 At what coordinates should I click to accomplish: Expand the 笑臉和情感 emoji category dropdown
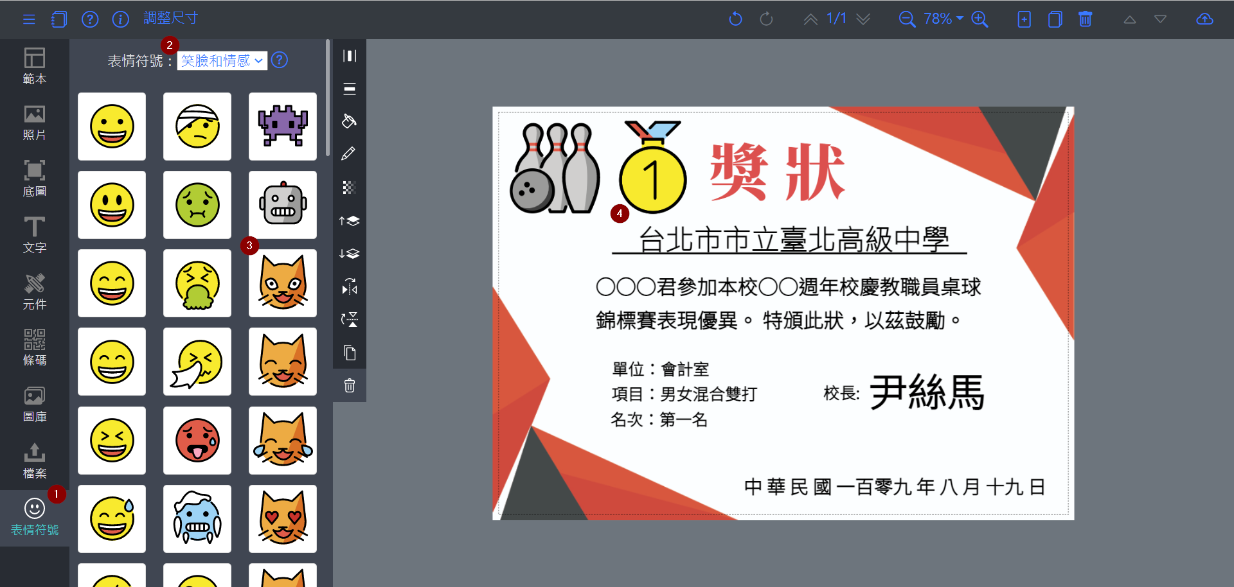[222, 60]
